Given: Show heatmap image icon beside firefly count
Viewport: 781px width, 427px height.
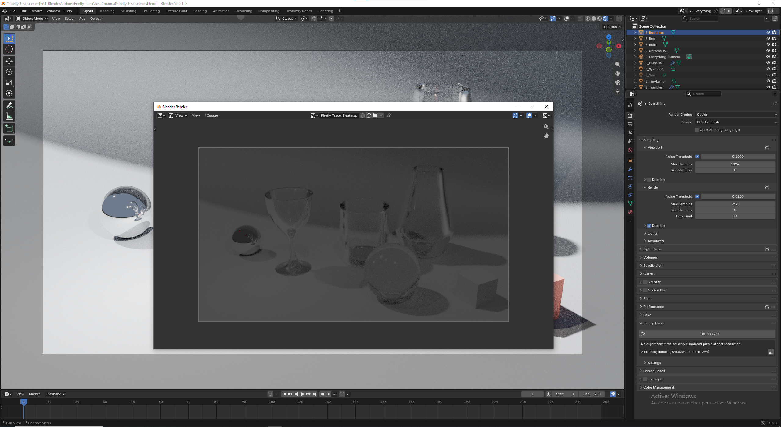Looking at the screenshot, I should [771, 352].
